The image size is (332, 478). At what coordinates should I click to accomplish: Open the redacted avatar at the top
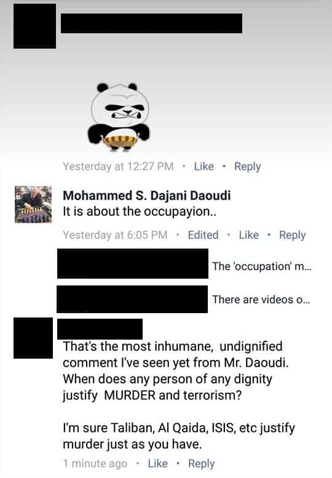coord(34,26)
